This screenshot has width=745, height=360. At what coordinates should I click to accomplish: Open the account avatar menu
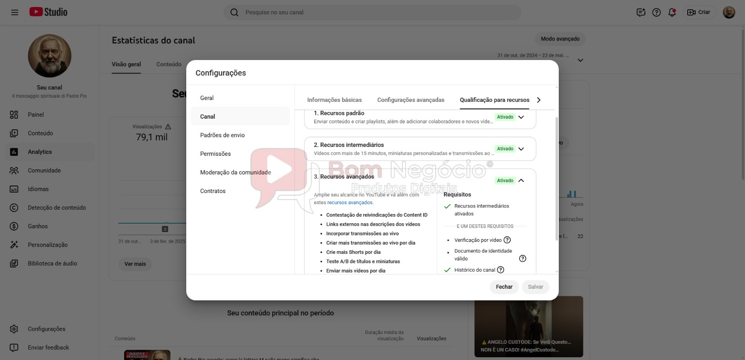click(x=729, y=13)
